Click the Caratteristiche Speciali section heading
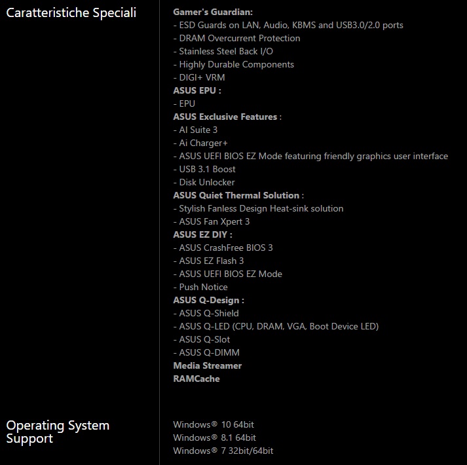Screen dimensions: 467x465 pos(71,13)
